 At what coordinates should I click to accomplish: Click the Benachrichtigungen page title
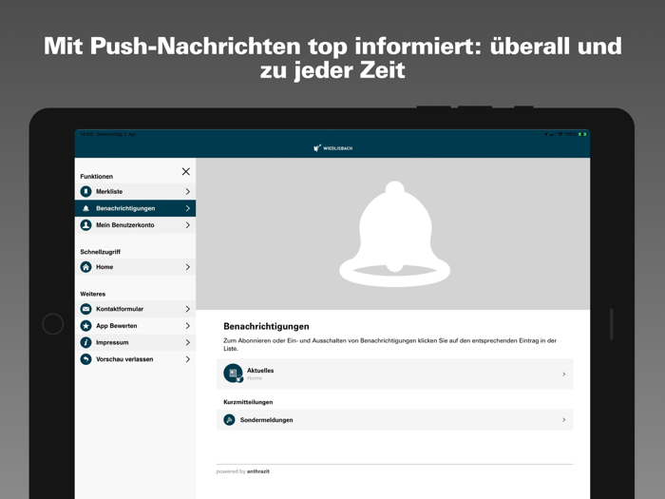266,326
